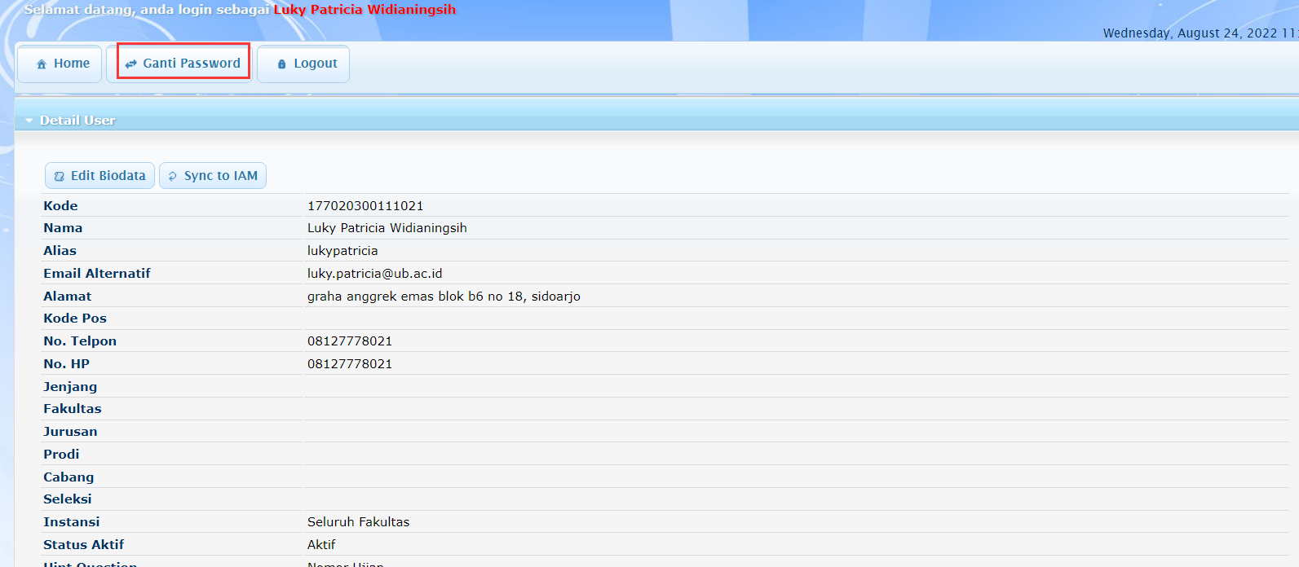
Task: Click the pencil icon on Edit Biodata
Action: 59,176
